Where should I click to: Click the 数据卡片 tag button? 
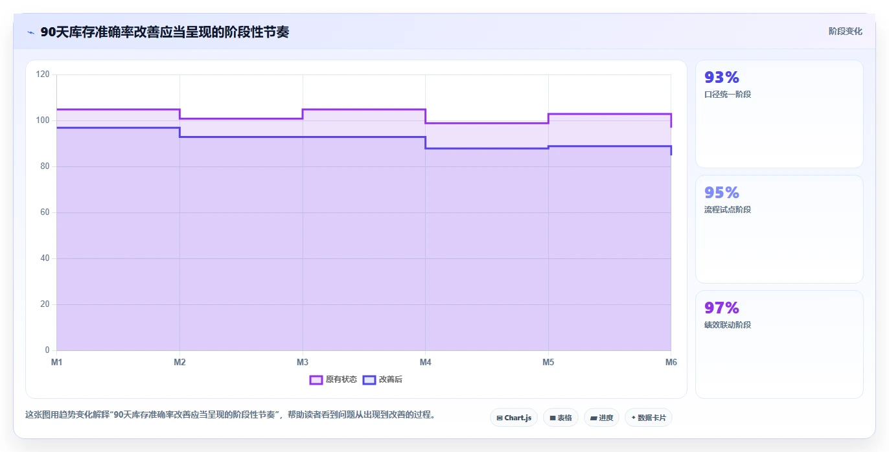(x=649, y=418)
